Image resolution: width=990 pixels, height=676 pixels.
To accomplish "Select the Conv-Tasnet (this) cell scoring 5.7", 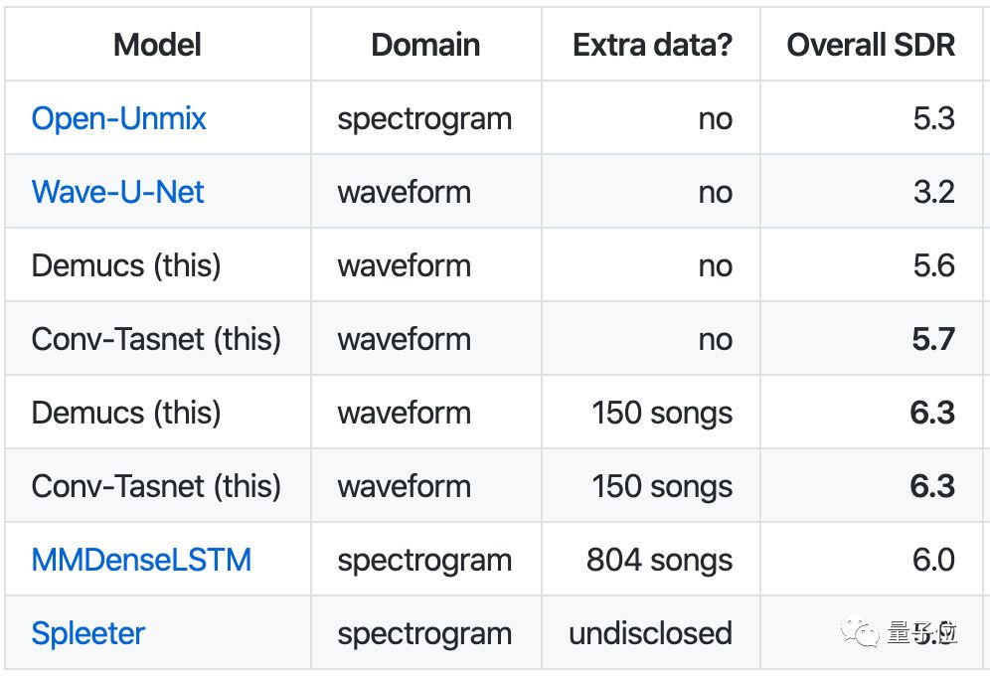I will point(156,339).
